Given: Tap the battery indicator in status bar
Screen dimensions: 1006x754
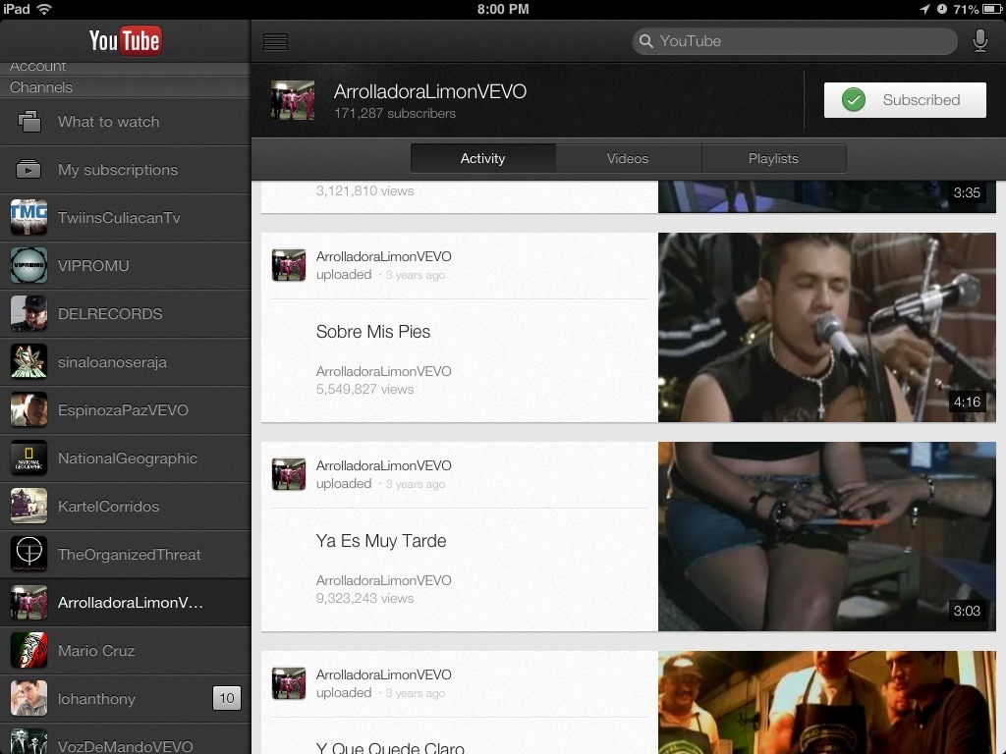Looking at the screenshot, I should click(x=992, y=9).
